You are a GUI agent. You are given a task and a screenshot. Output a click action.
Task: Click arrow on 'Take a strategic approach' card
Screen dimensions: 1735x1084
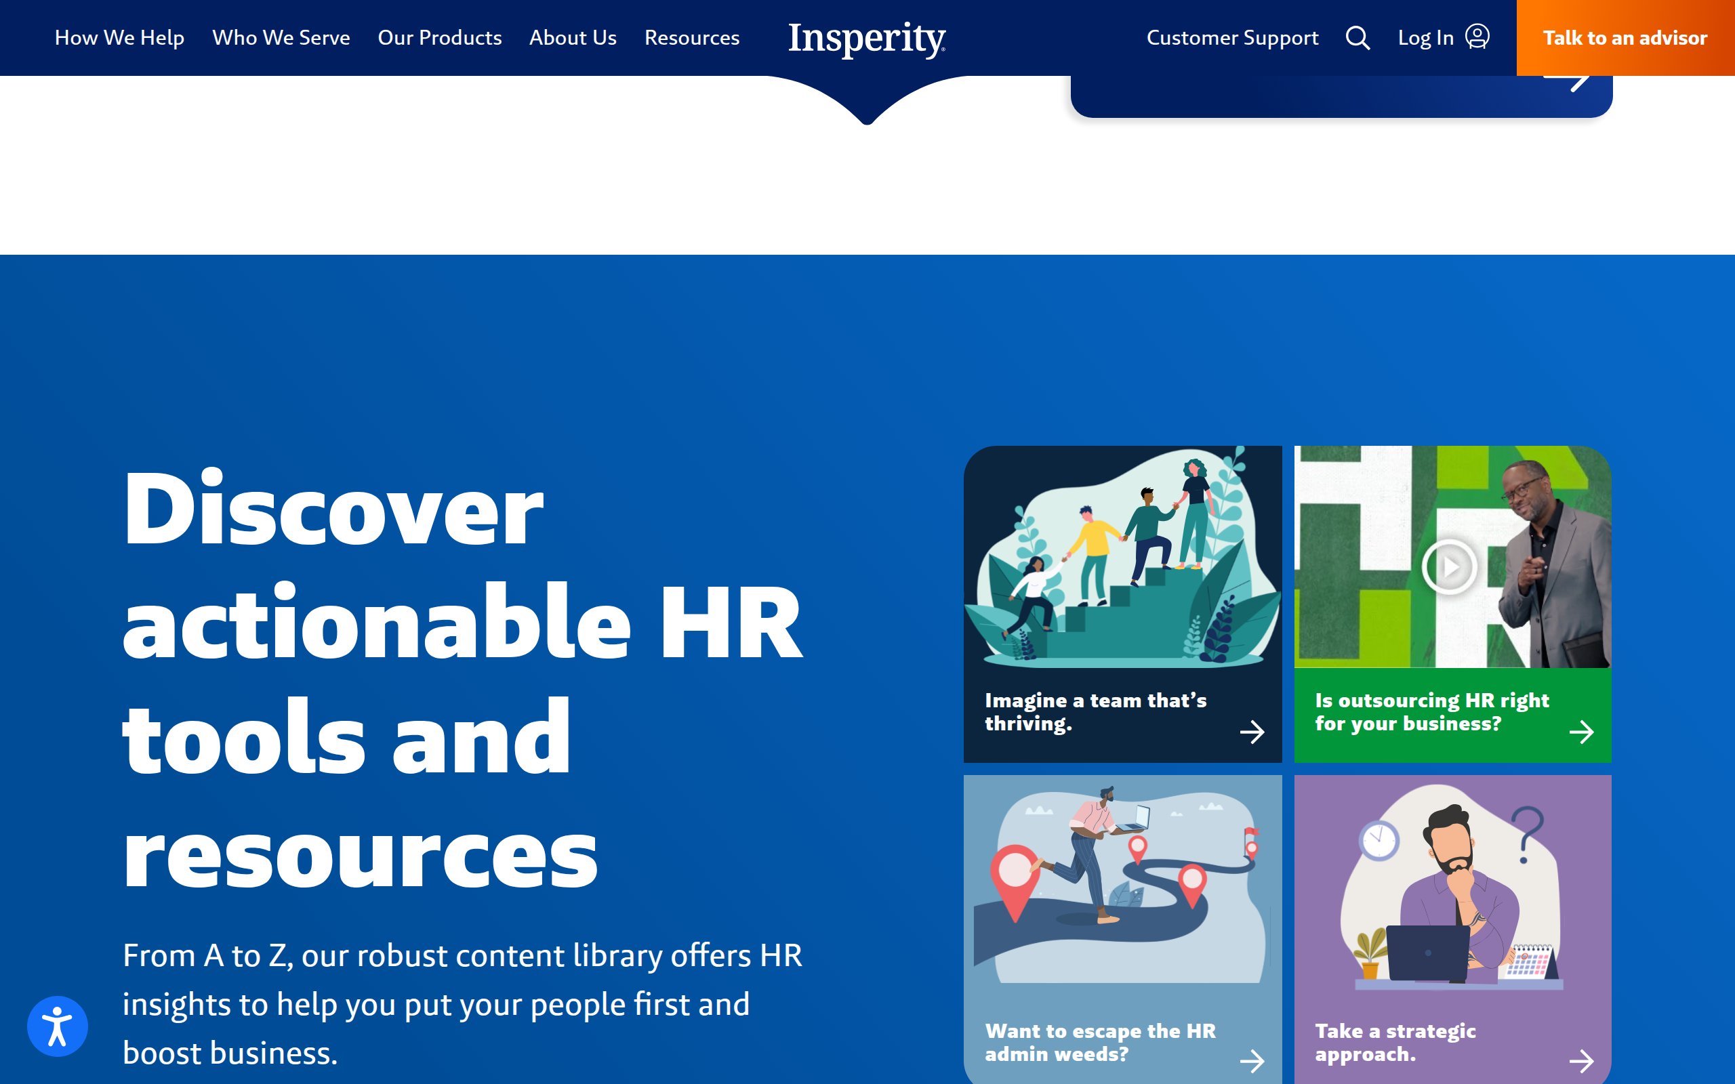coord(1581,1060)
